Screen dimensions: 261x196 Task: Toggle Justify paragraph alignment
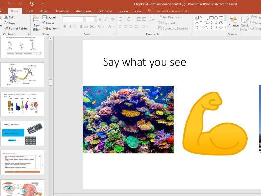pyautogui.click(x=136, y=27)
